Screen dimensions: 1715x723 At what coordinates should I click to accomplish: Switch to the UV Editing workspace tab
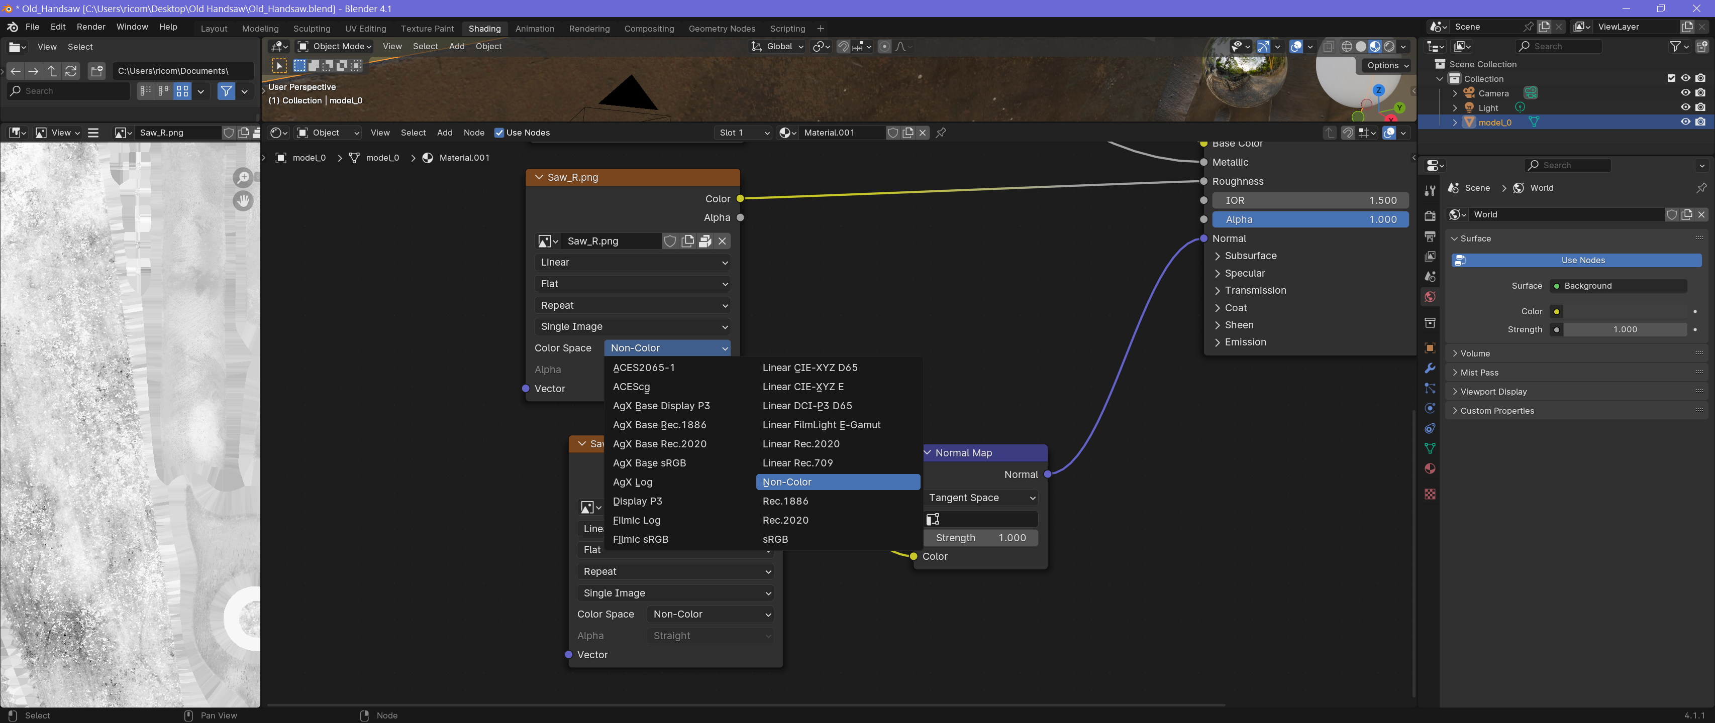pos(365,29)
